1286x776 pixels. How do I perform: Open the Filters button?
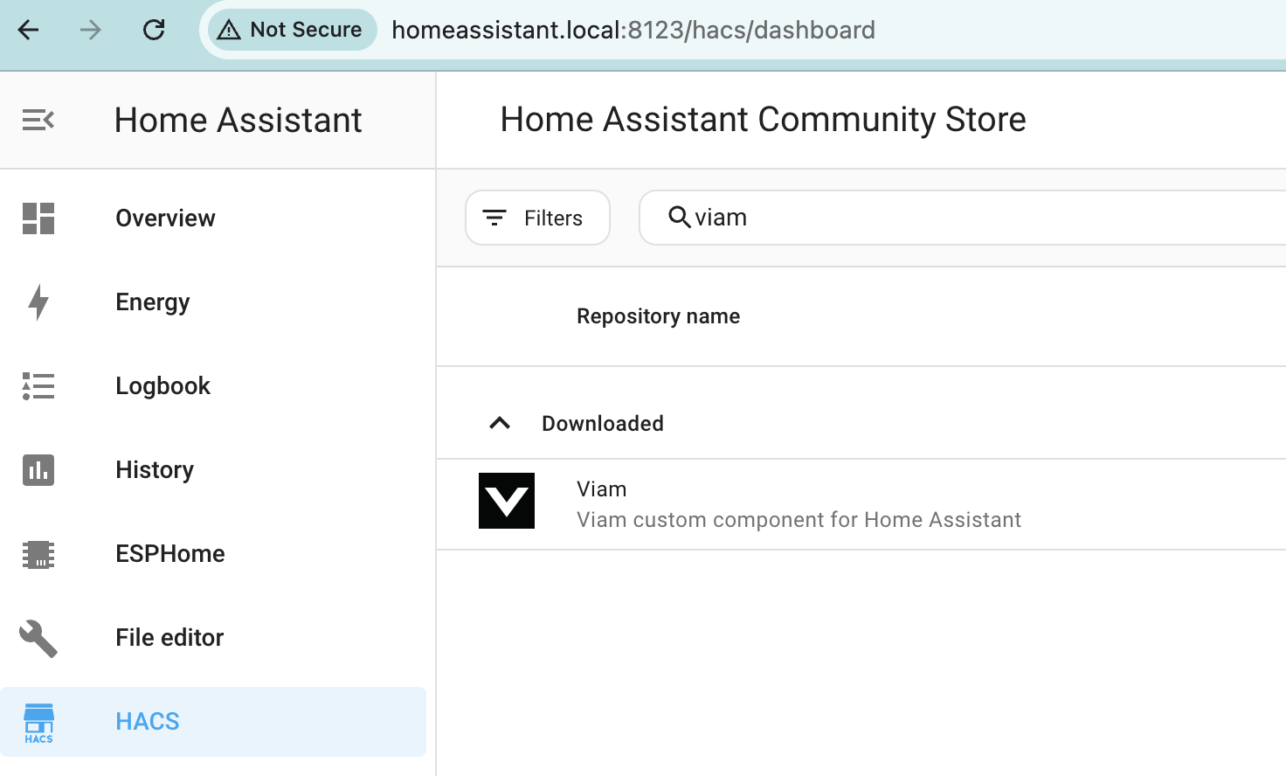point(537,218)
